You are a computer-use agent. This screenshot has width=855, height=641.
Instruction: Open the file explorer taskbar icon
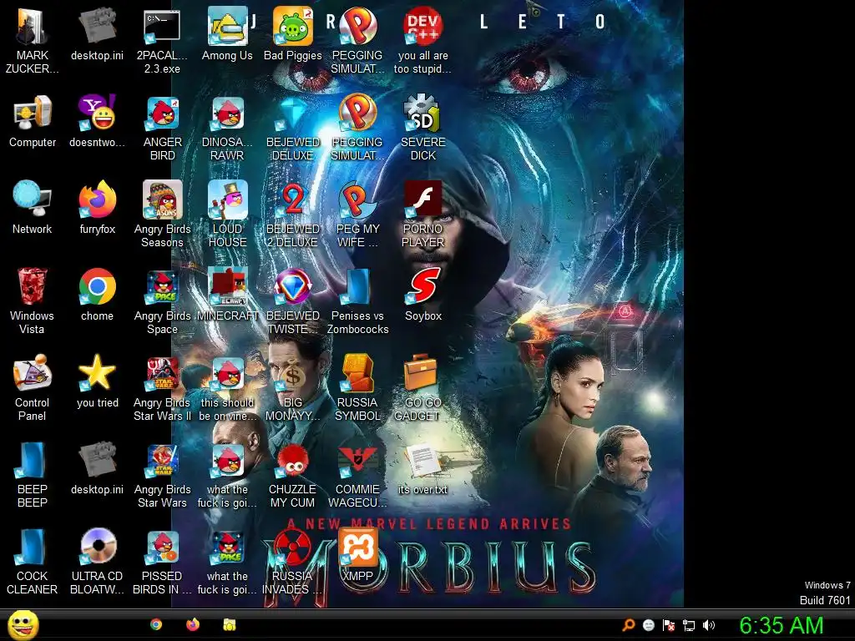point(229,624)
